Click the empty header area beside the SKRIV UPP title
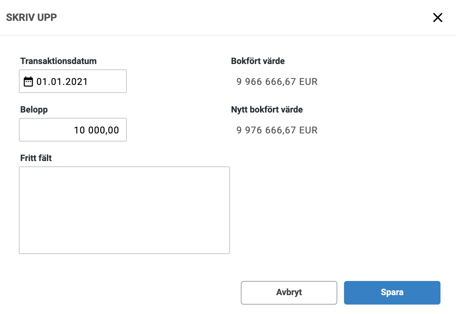The width and height of the screenshot is (456, 314). pyautogui.click(x=243, y=18)
